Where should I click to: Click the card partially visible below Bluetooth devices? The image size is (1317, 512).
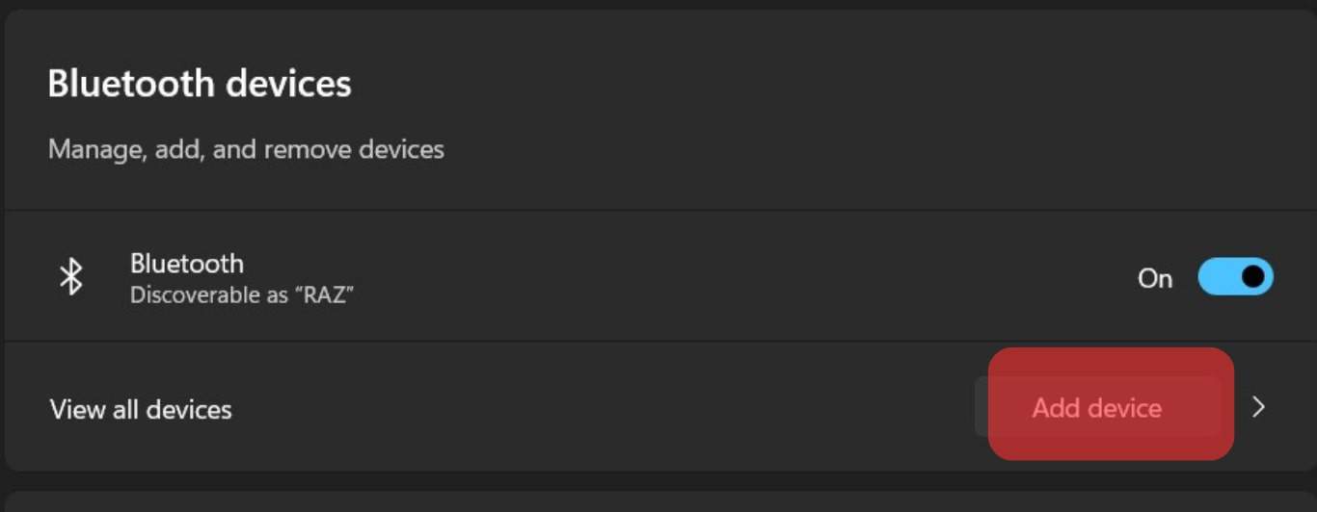660,501
